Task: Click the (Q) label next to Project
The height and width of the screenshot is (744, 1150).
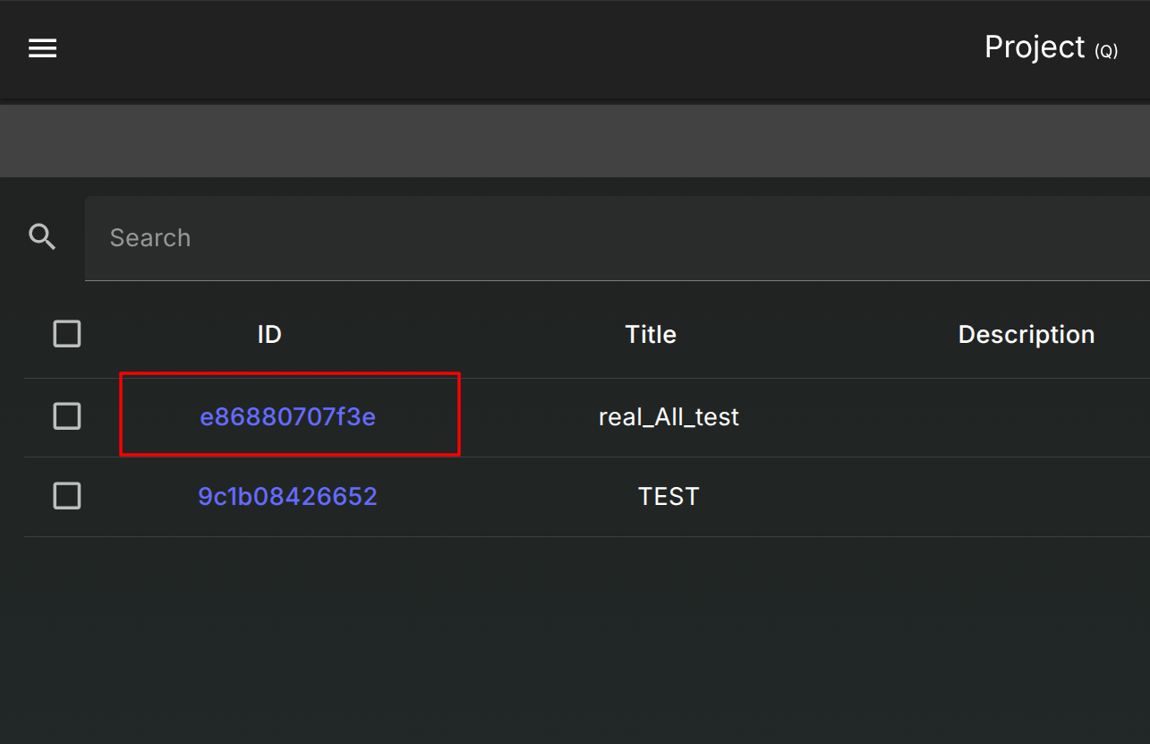Action: pos(1107,51)
